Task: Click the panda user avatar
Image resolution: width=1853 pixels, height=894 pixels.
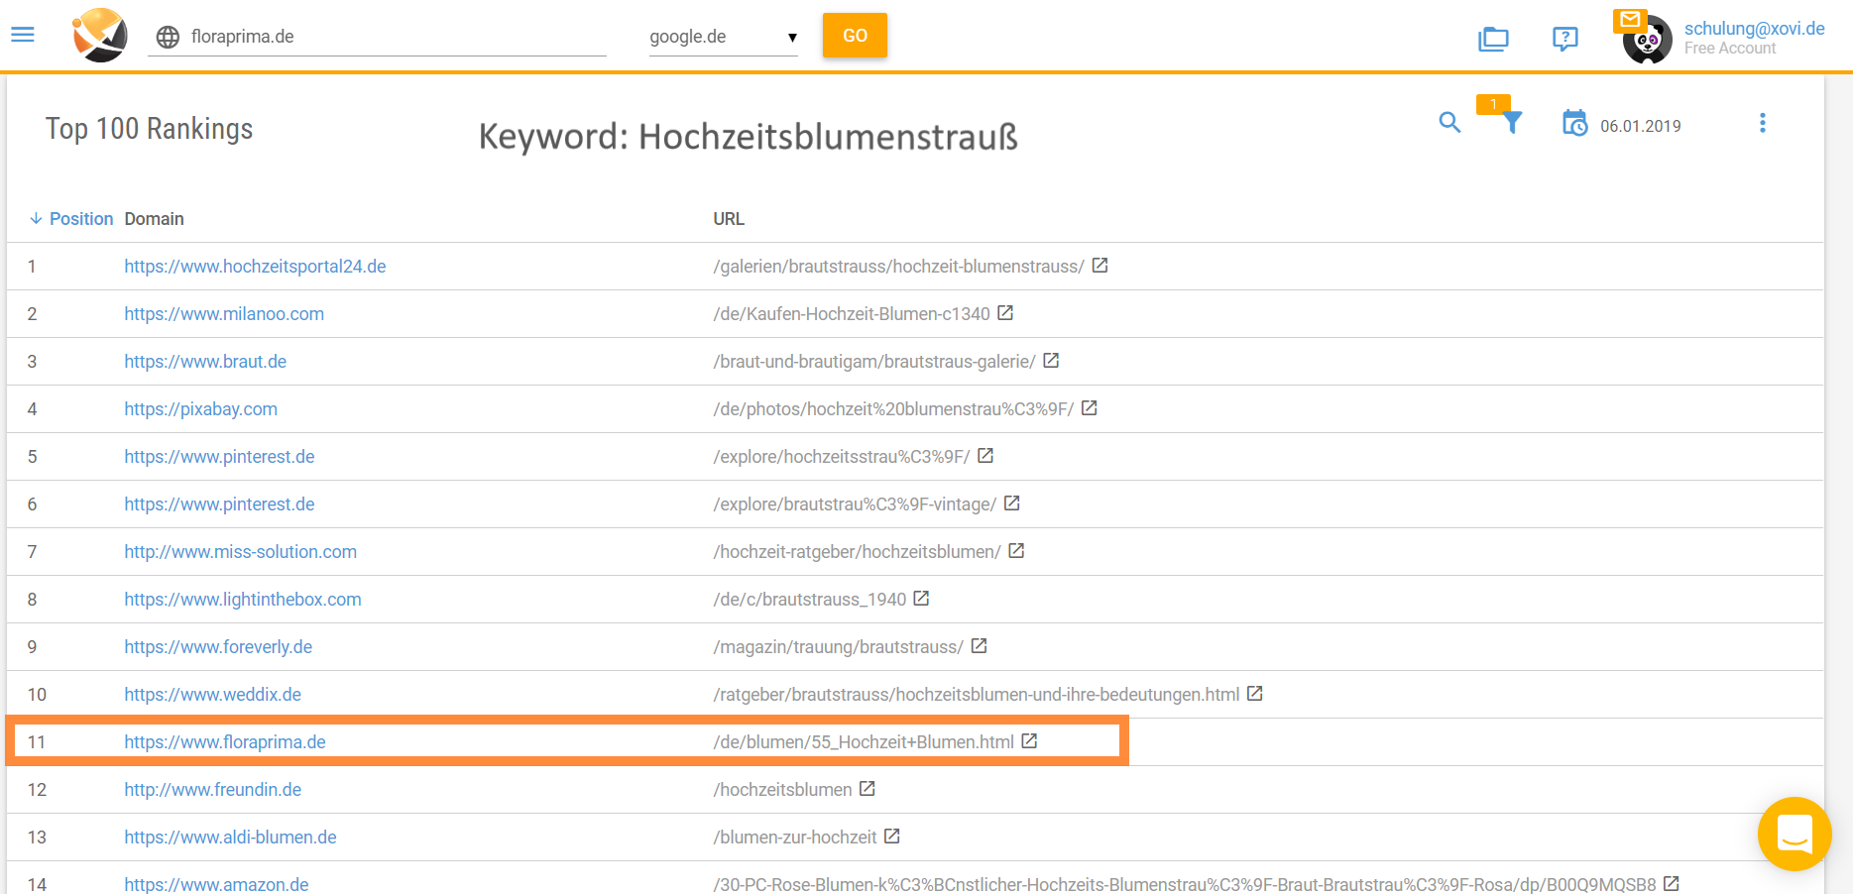Action: point(1648,41)
